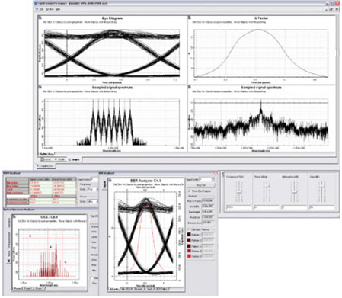Click the left Sampled signal spectrum graph icon
342x298 pixels.
click(x=40, y=87)
